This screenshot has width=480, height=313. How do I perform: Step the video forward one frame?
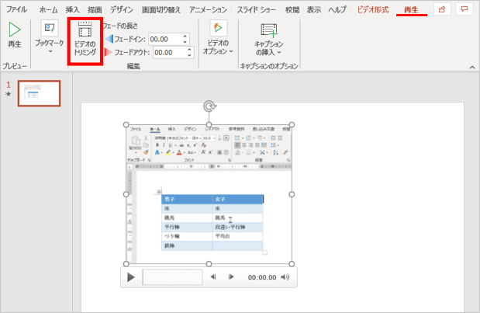pyautogui.click(x=230, y=276)
